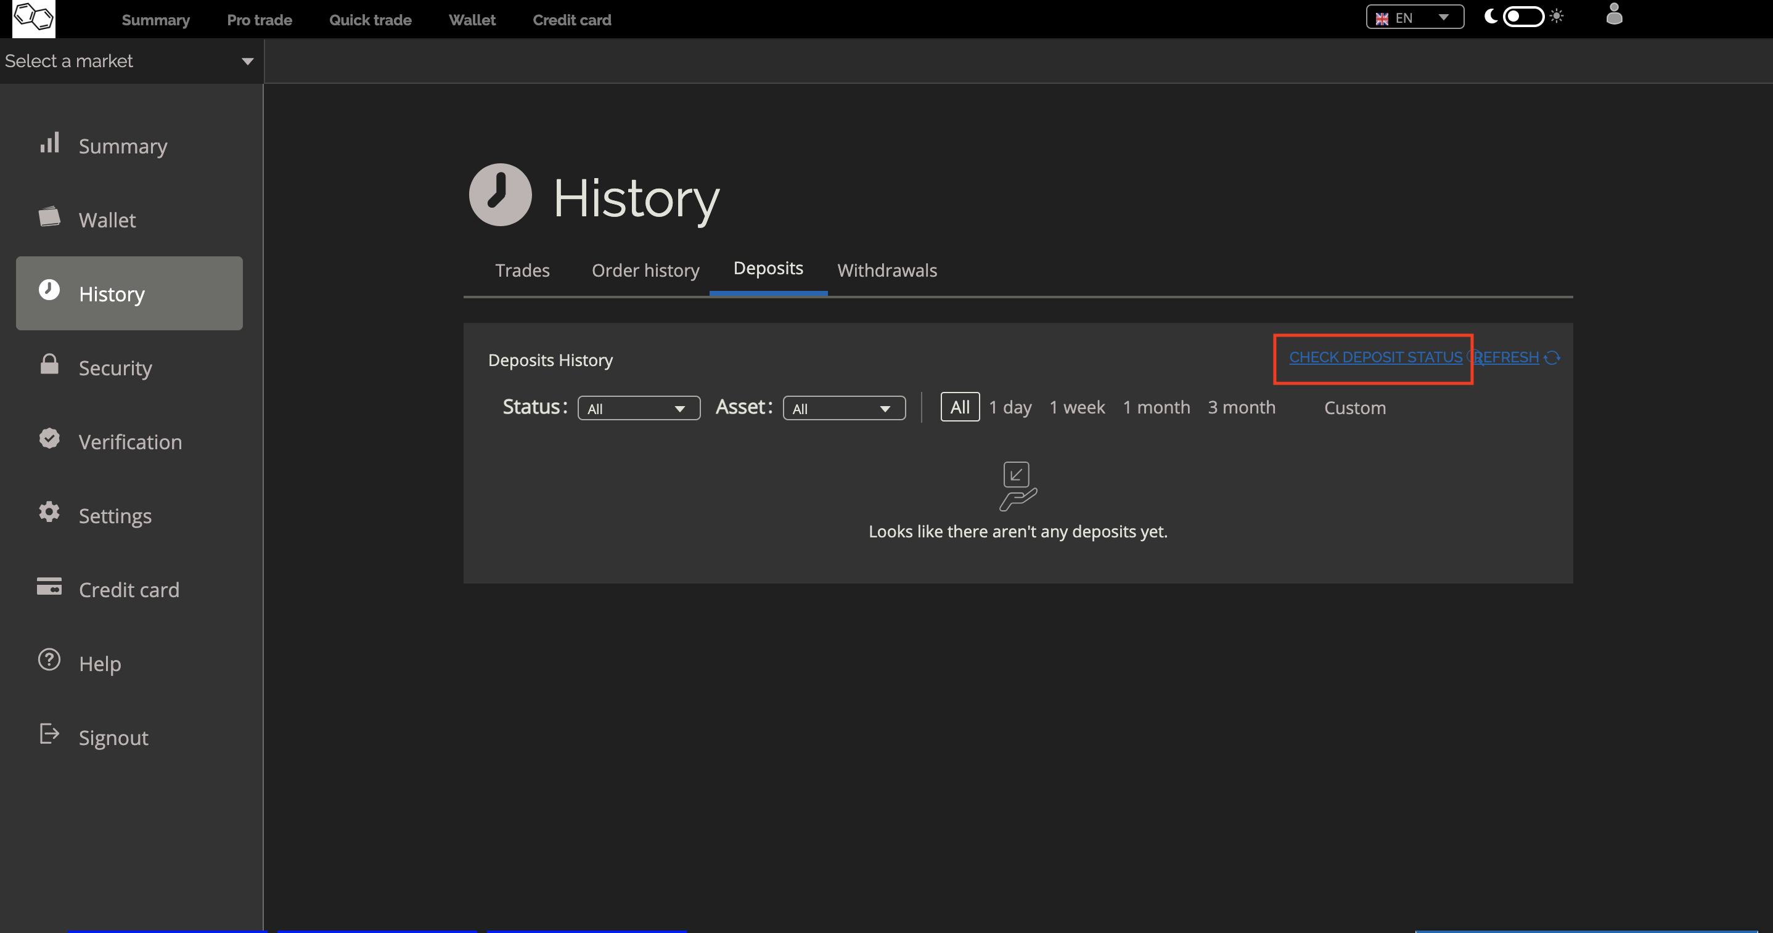Open the Asset filter dropdown

[843, 408]
